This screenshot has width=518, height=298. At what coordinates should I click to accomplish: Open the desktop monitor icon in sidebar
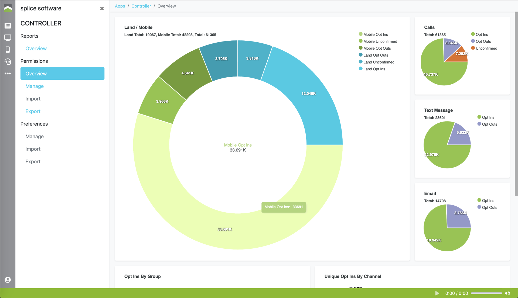(x=8, y=38)
